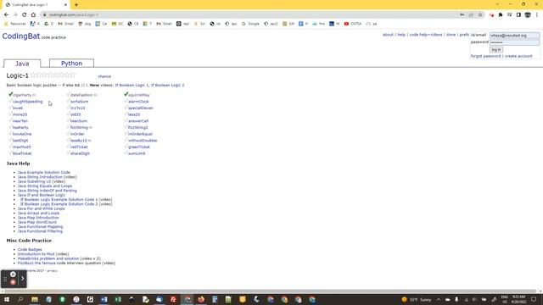Focus the password input field
The width and height of the screenshot is (543, 305).
click(514, 42)
